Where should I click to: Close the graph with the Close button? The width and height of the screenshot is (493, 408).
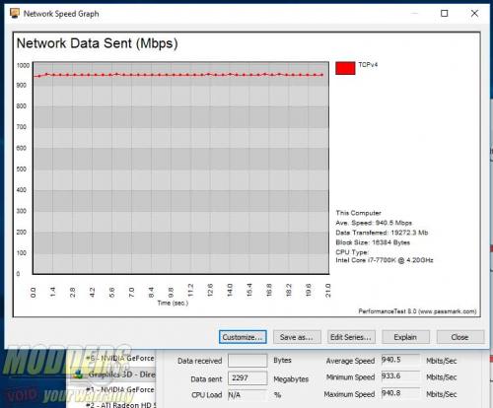[x=460, y=337]
